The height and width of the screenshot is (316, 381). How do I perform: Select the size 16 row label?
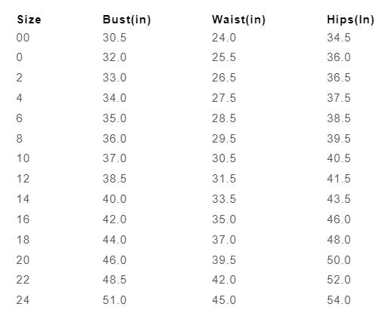(x=23, y=219)
